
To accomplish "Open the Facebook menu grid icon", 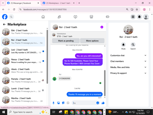I will point(133,17).
